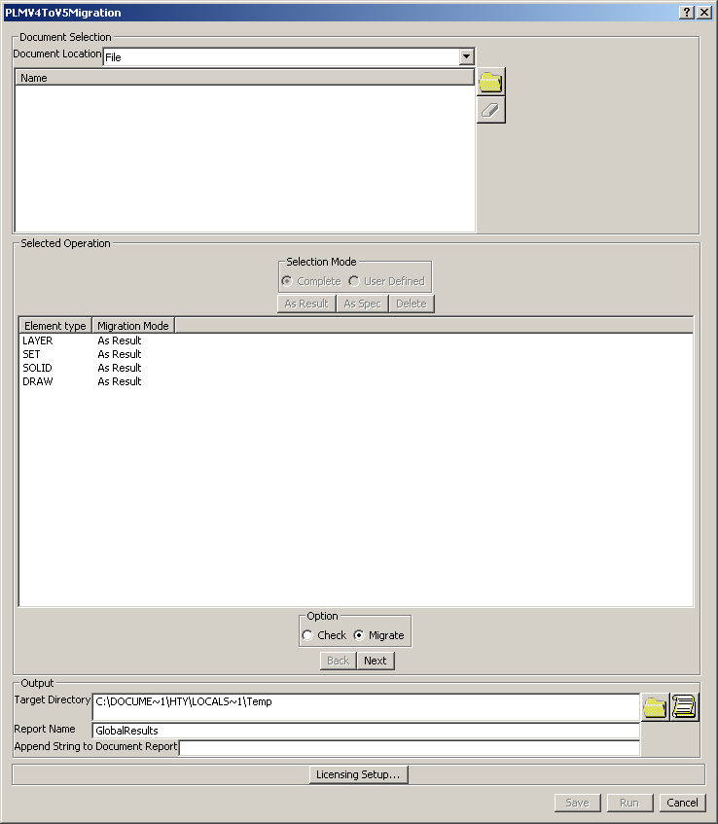Click the help question mark icon
Image resolution: width=718 pixels, height=824 pixels.
(x=686, y=12)
